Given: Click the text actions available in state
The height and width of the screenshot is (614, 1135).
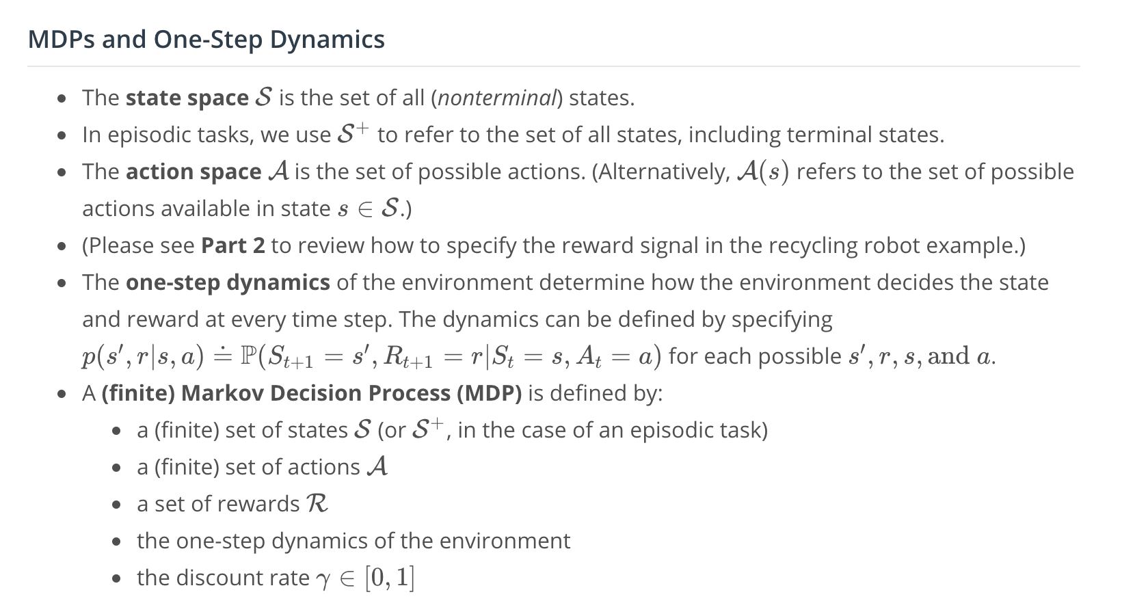Looking at the screenshot, I should coord(206,209).
